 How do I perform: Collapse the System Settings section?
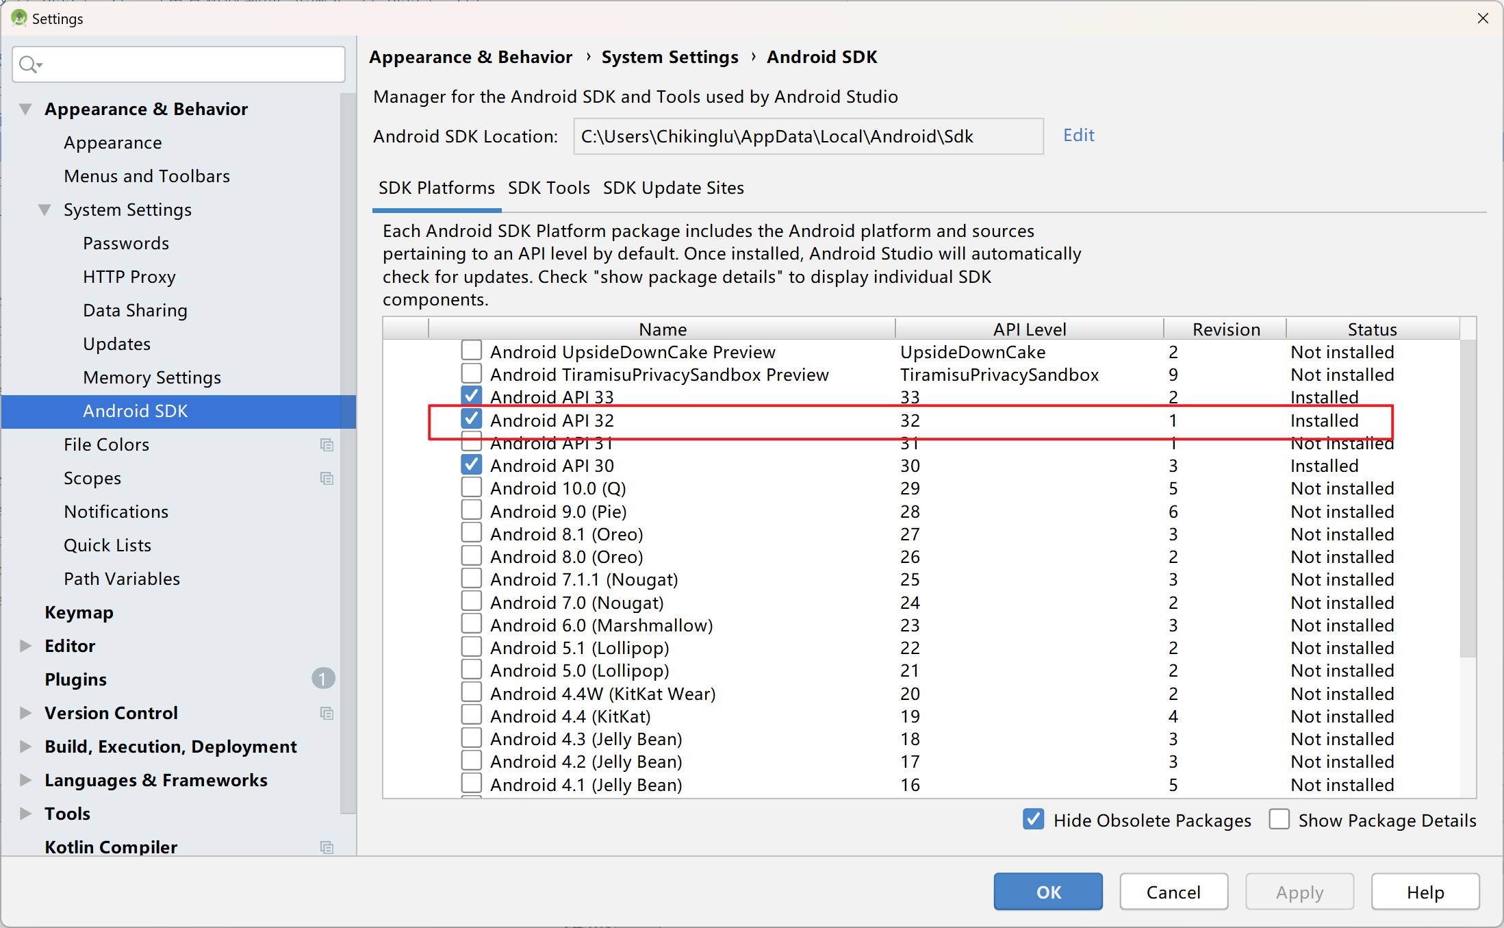[x=44, y=210]
